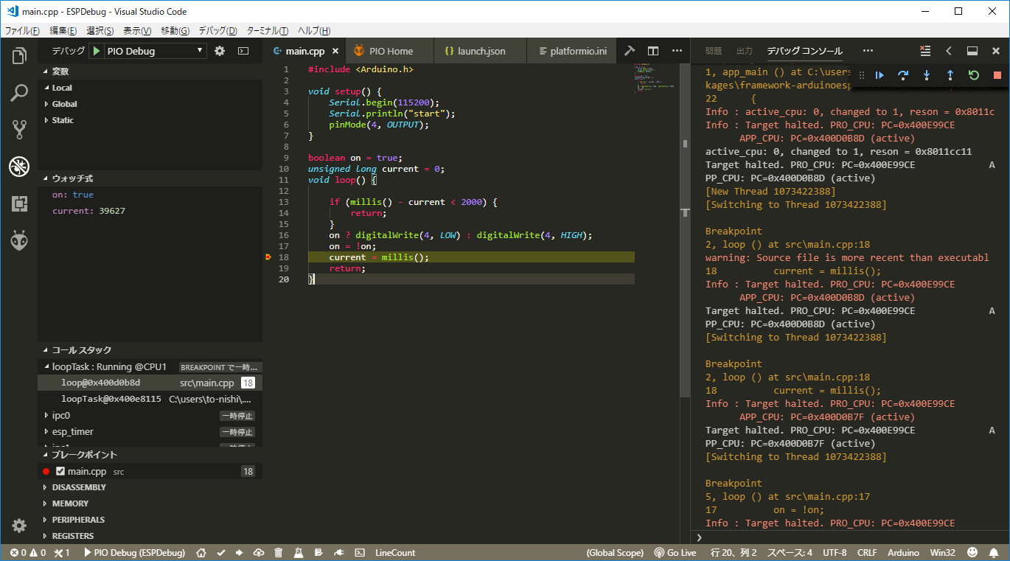Image resolution: width=1010 pixels, height=561 pixels.
Task: Restart the debug session with the green icon
Action: [x=973, y=74]
